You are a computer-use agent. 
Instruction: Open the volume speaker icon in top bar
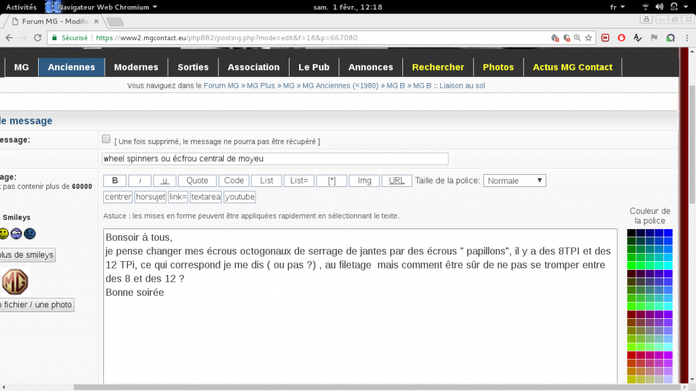click(659, 7)
